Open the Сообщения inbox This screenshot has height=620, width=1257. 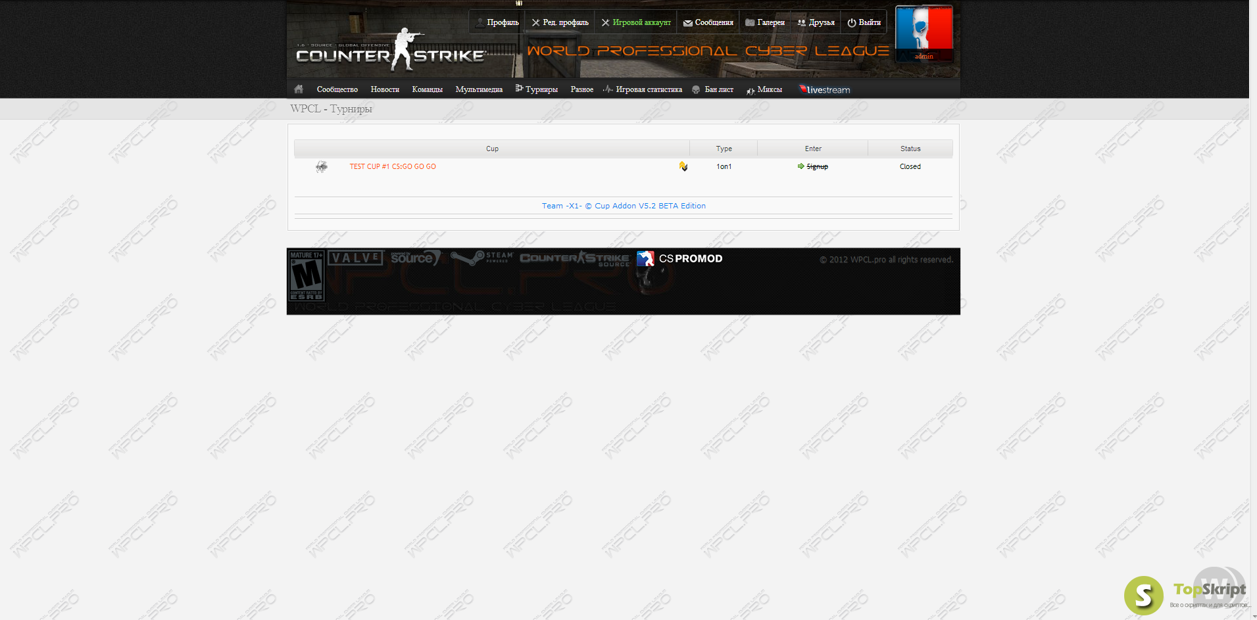coord(708,22)
